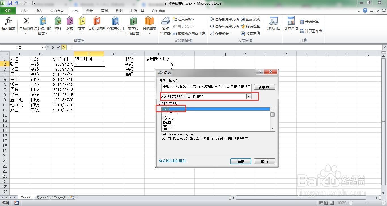Open the File tab
This screenshot has width=387, height=206.
[8, 10]
